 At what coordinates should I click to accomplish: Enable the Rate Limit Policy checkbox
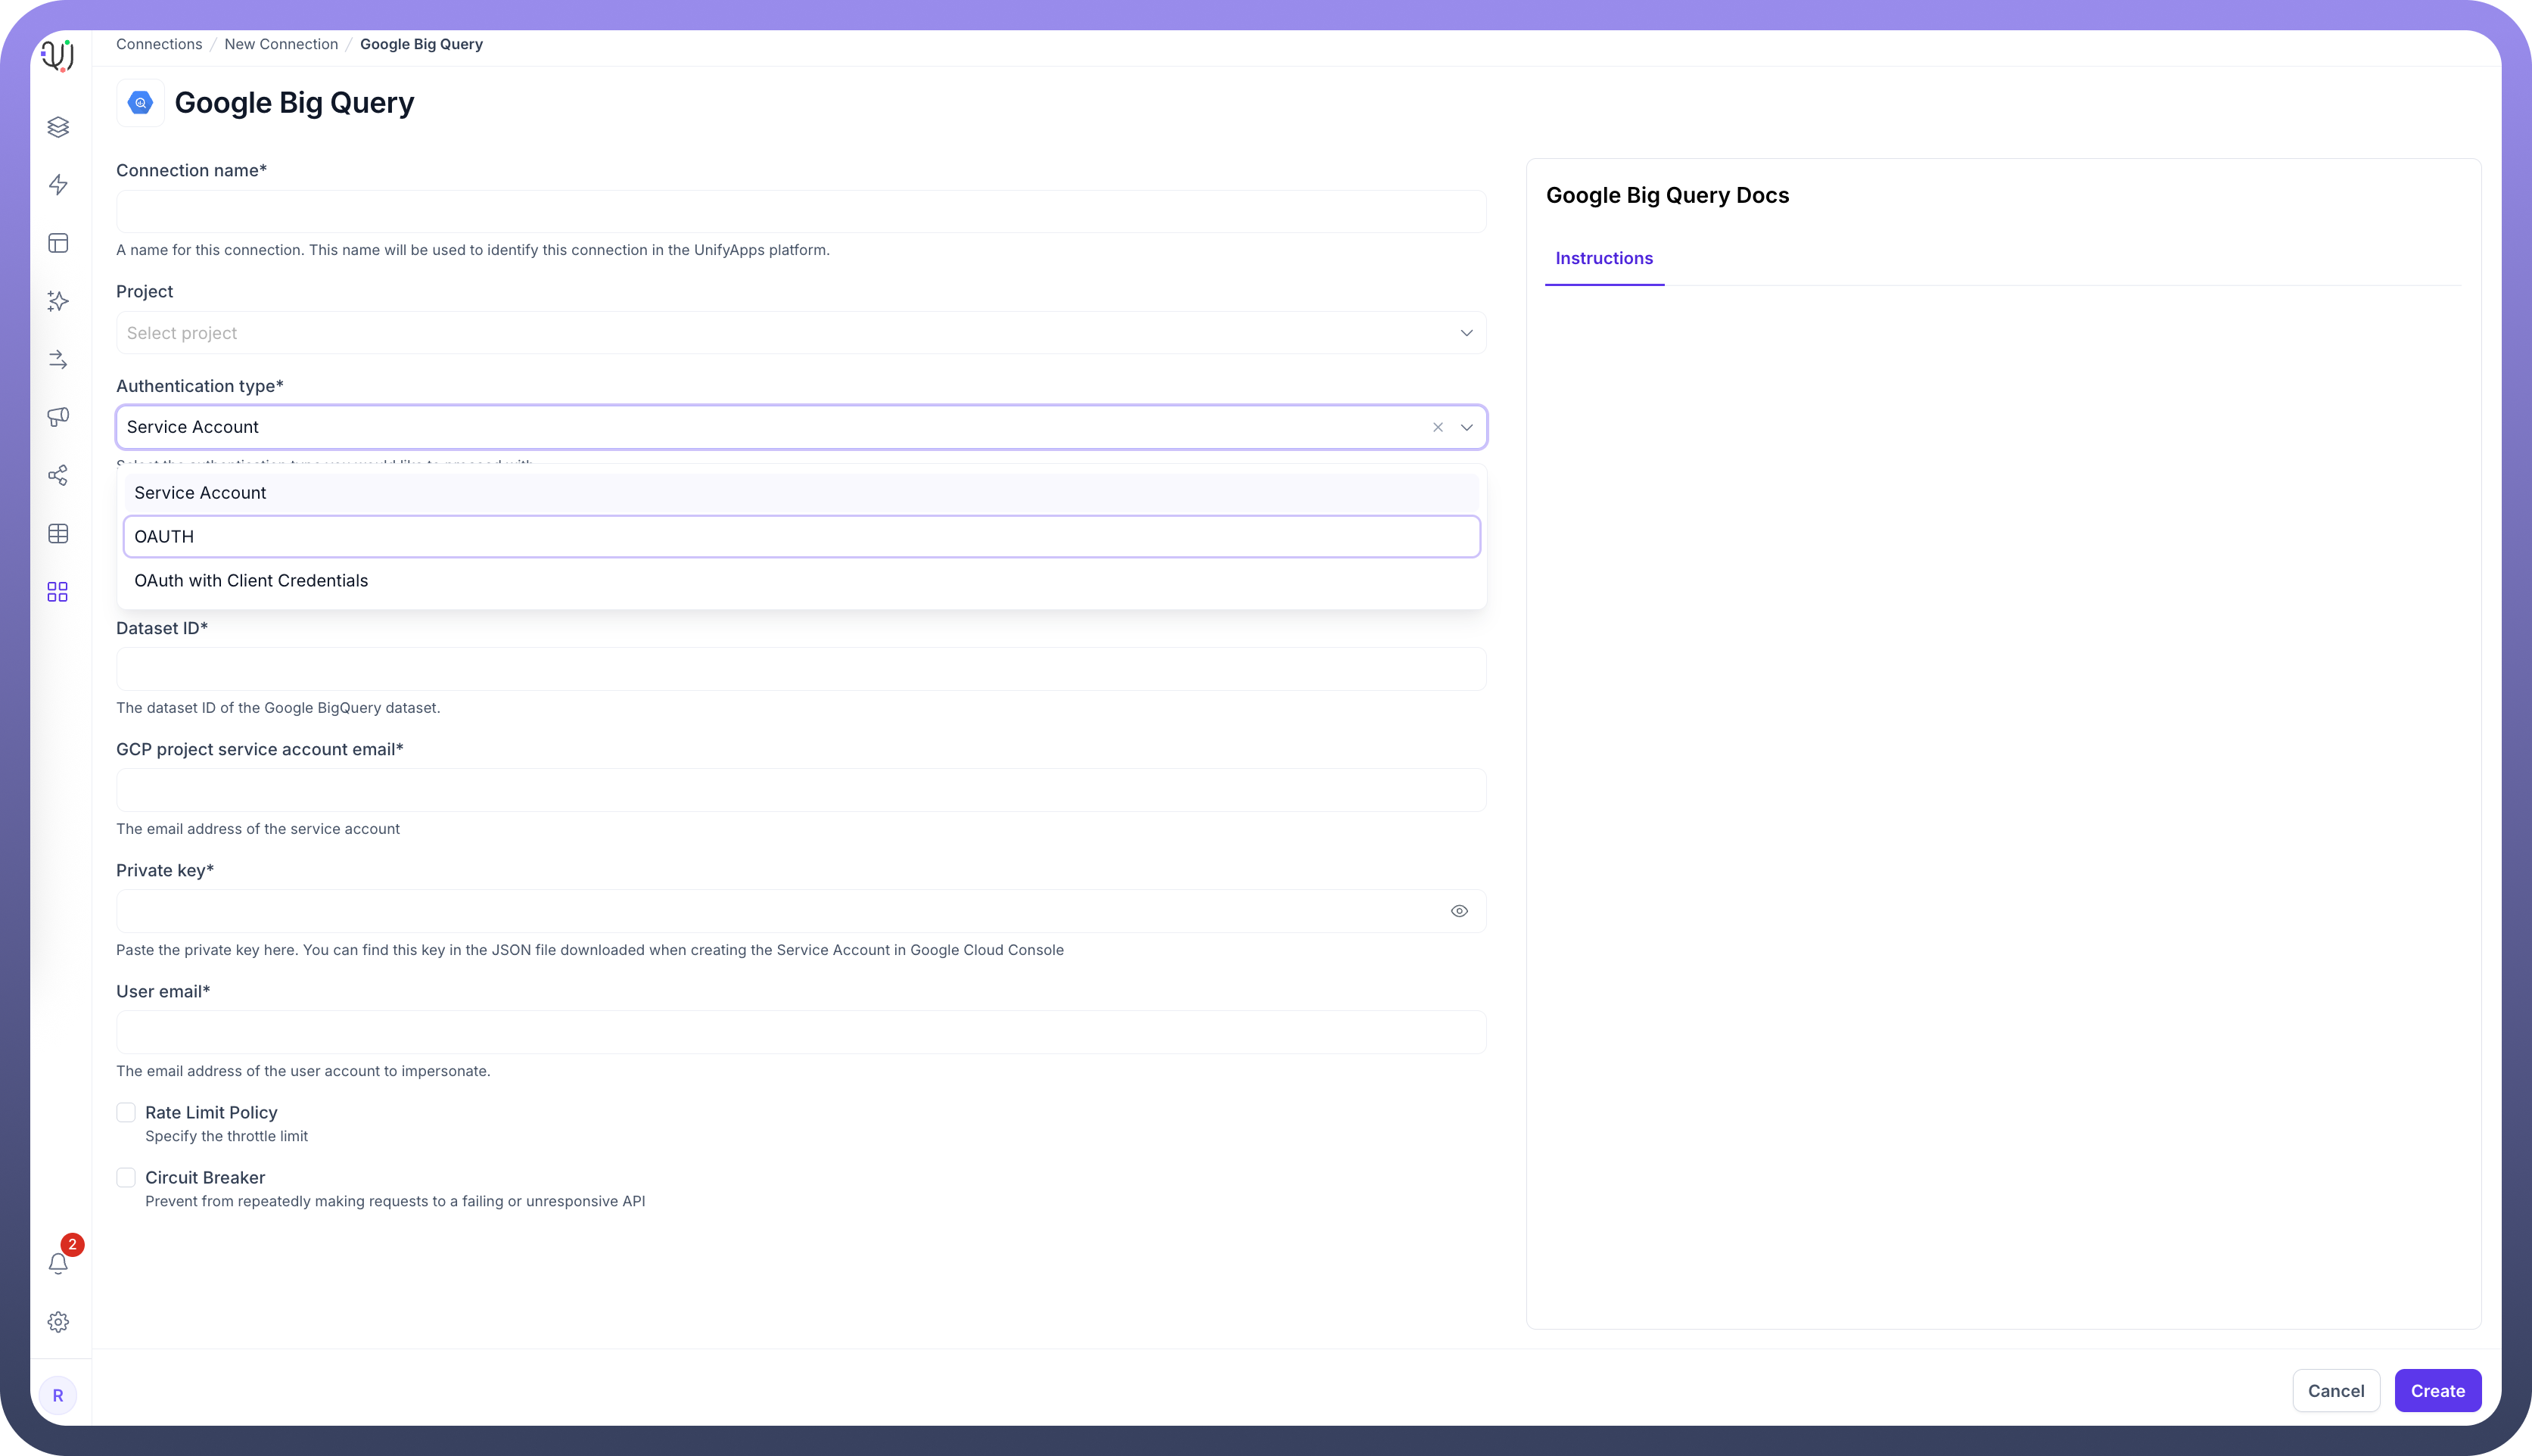pyautogui.click(x=126, y=1112)
